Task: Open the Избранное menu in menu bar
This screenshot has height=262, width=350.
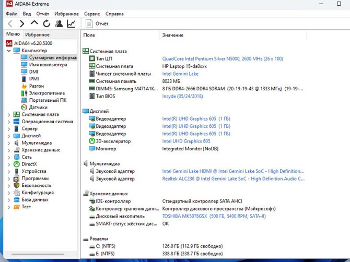Action: click(66, 14)
